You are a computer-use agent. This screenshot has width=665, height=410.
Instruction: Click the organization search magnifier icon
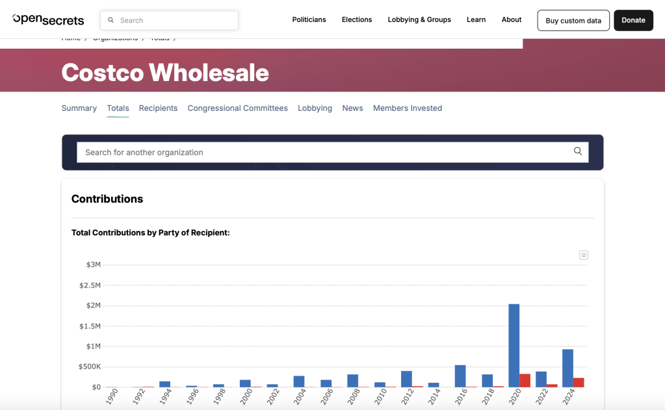(577, 152)
